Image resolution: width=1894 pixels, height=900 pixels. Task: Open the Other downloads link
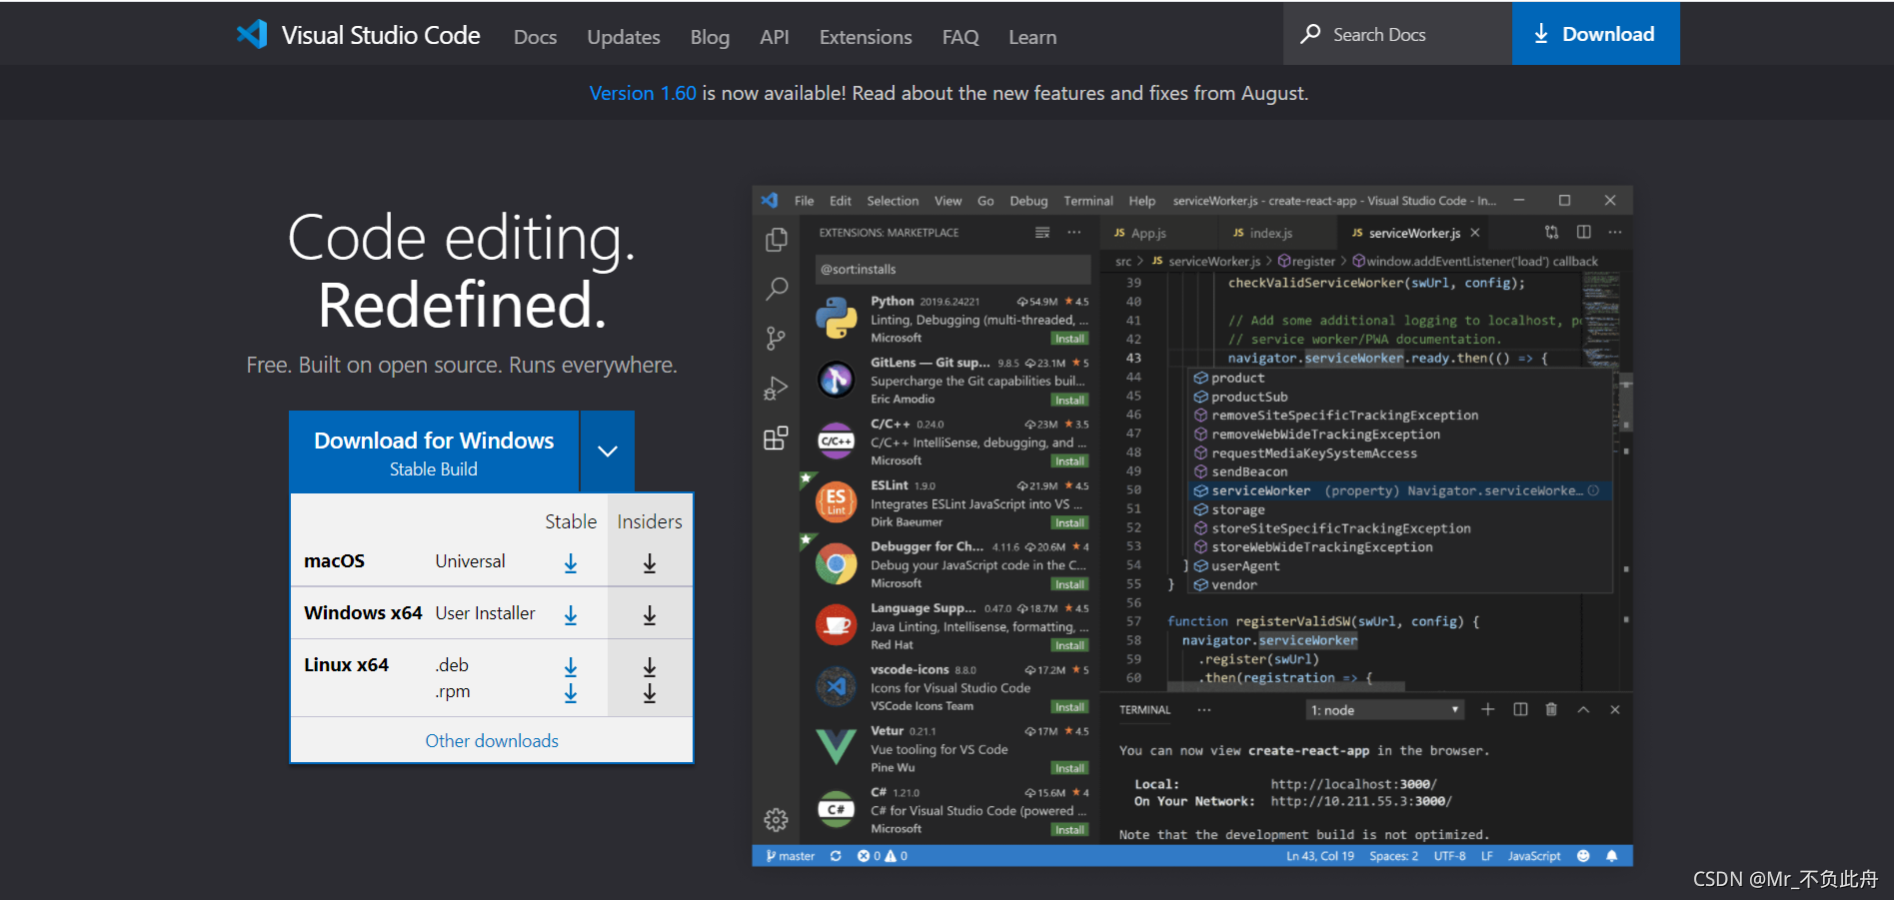tap(492, 740)
